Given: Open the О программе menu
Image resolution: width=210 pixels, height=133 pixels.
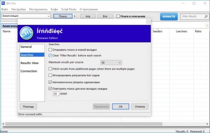Looking at the screenshot, I should [x=89, y=9].
